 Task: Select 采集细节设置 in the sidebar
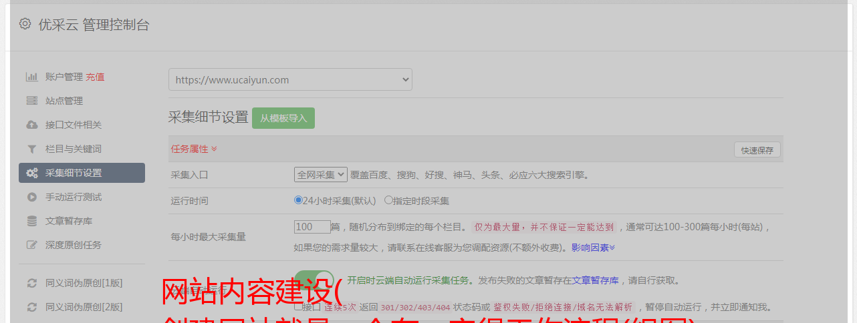pos(82,173)
